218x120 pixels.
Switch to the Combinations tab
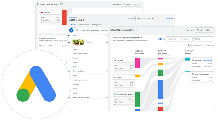(84, 25)
